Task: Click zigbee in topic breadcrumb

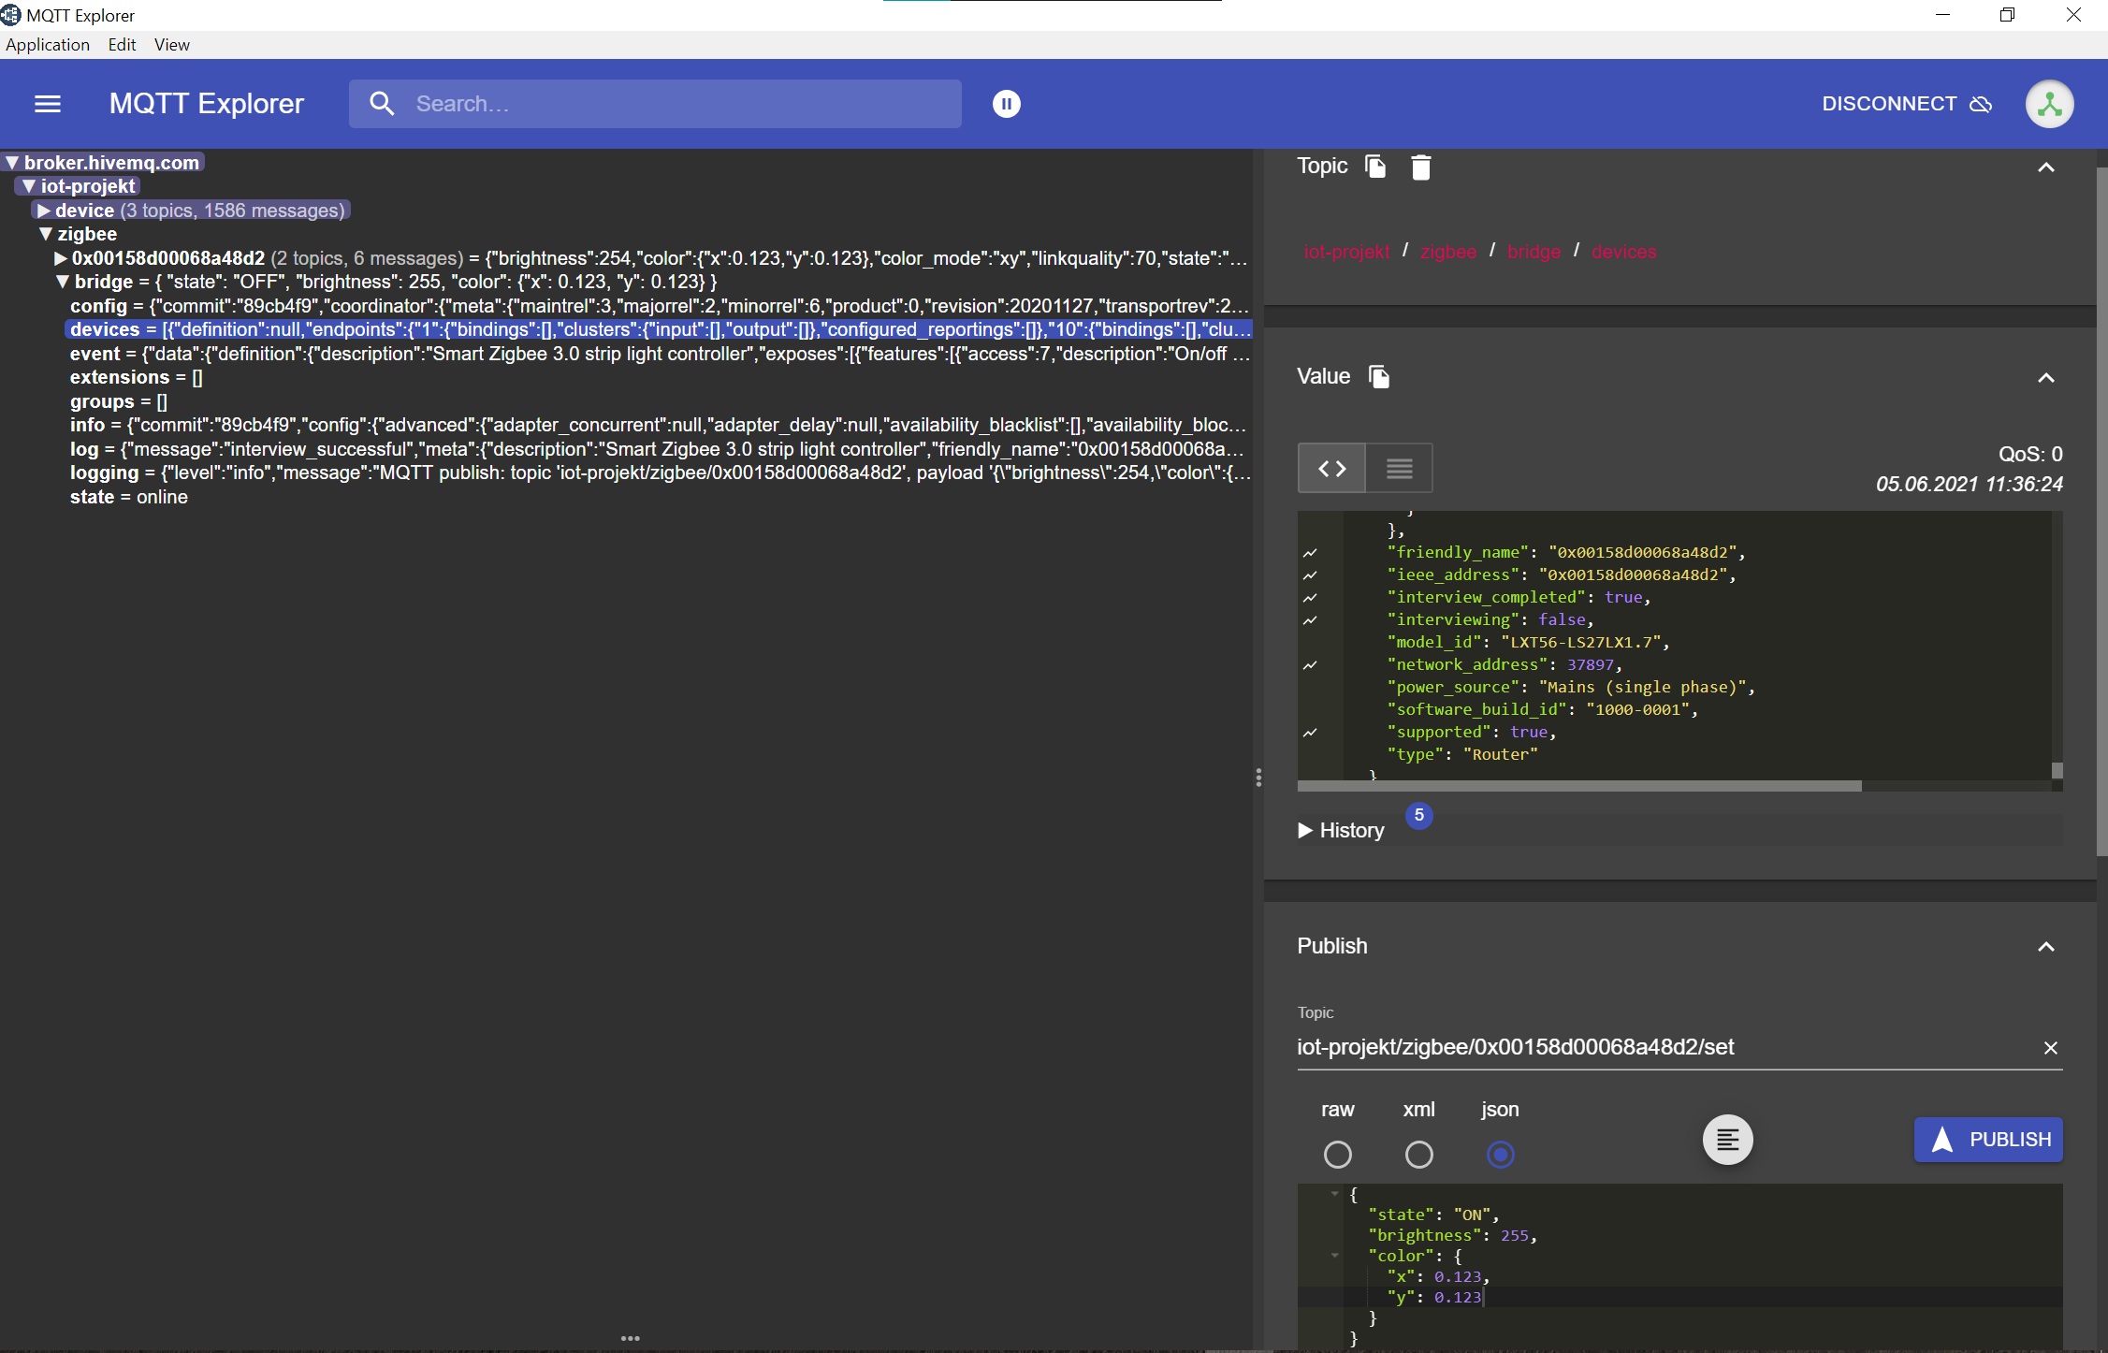Action: (1447, 252)
